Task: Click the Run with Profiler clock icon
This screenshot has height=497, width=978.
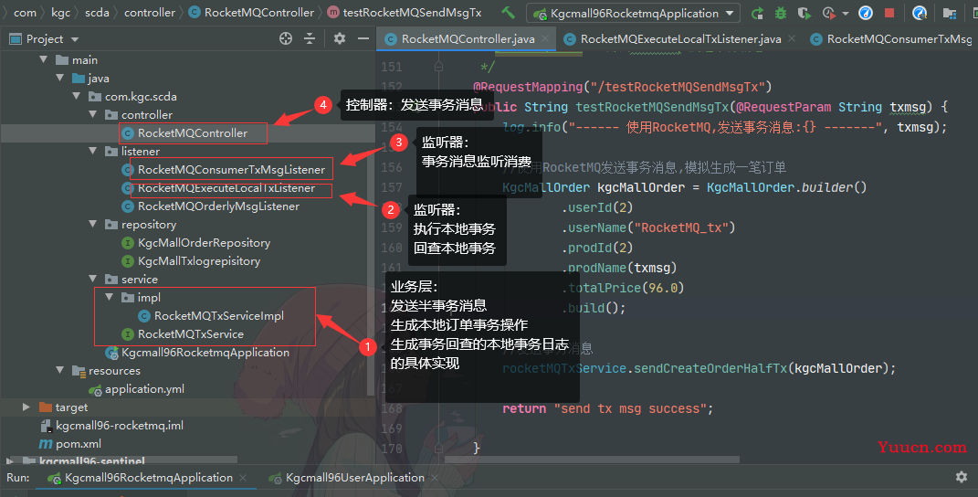Action: click(x=829, y=13)
